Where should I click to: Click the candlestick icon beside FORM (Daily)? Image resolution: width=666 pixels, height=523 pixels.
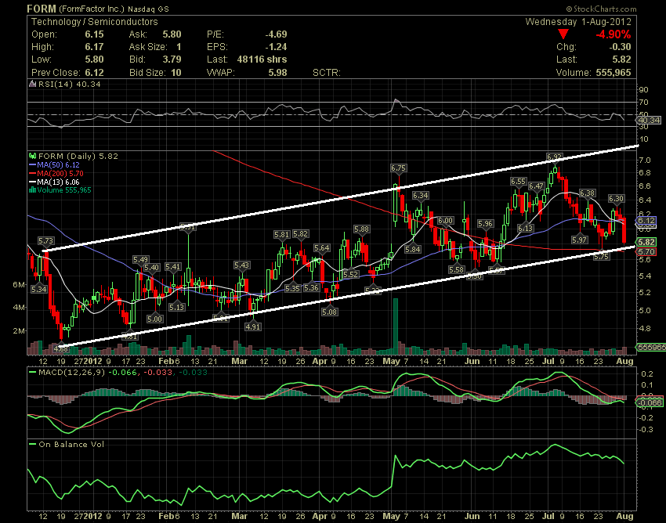click(33, 157)
